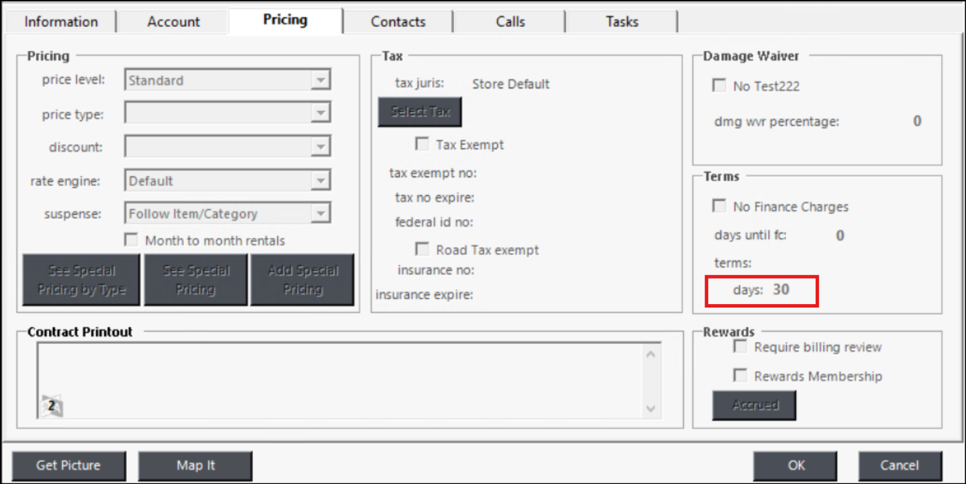Switch to the Contacts tab
This screenshot has height=484, width=966.
(398, 21)
